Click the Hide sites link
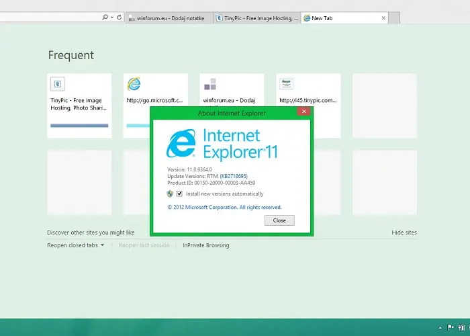Image resolution: width=470 pixels, height=336 pixels. tap(404, 233)
